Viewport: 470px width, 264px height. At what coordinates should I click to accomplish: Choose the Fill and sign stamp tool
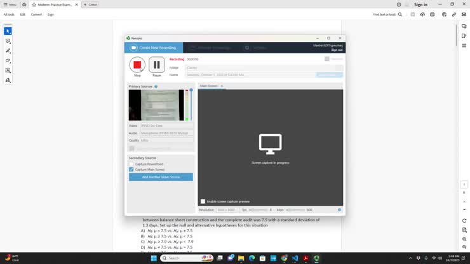[x=8, y=81]
